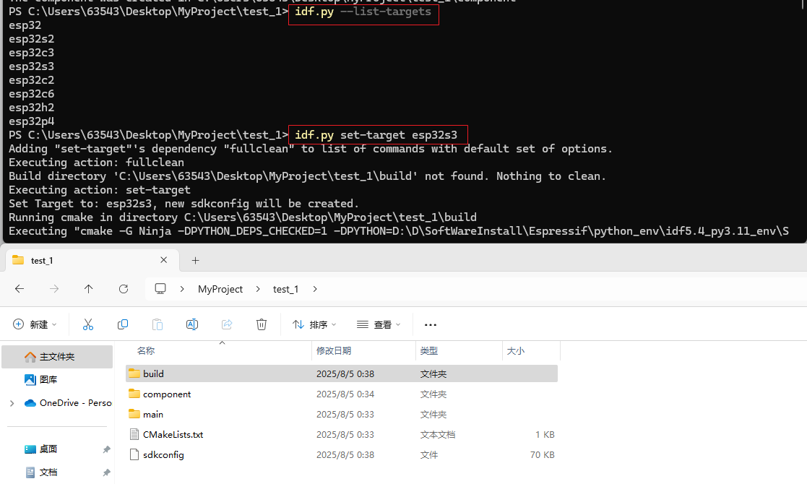The width and height of the screenshot is (807, 484).
Task: Click the Cut scissors icon
Action: pos(88,324)
